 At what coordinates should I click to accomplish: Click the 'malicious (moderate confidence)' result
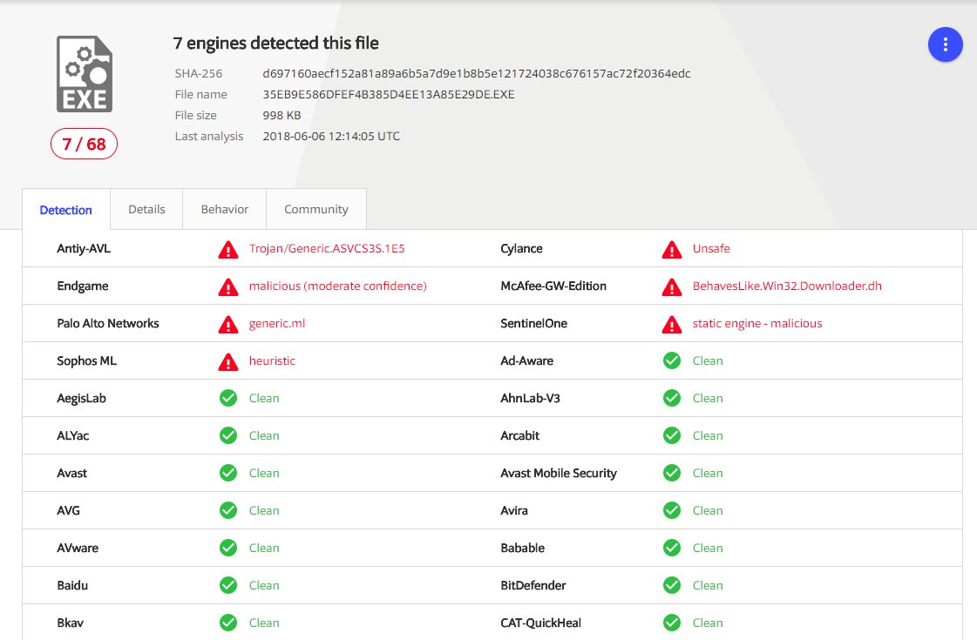[337, 286]
